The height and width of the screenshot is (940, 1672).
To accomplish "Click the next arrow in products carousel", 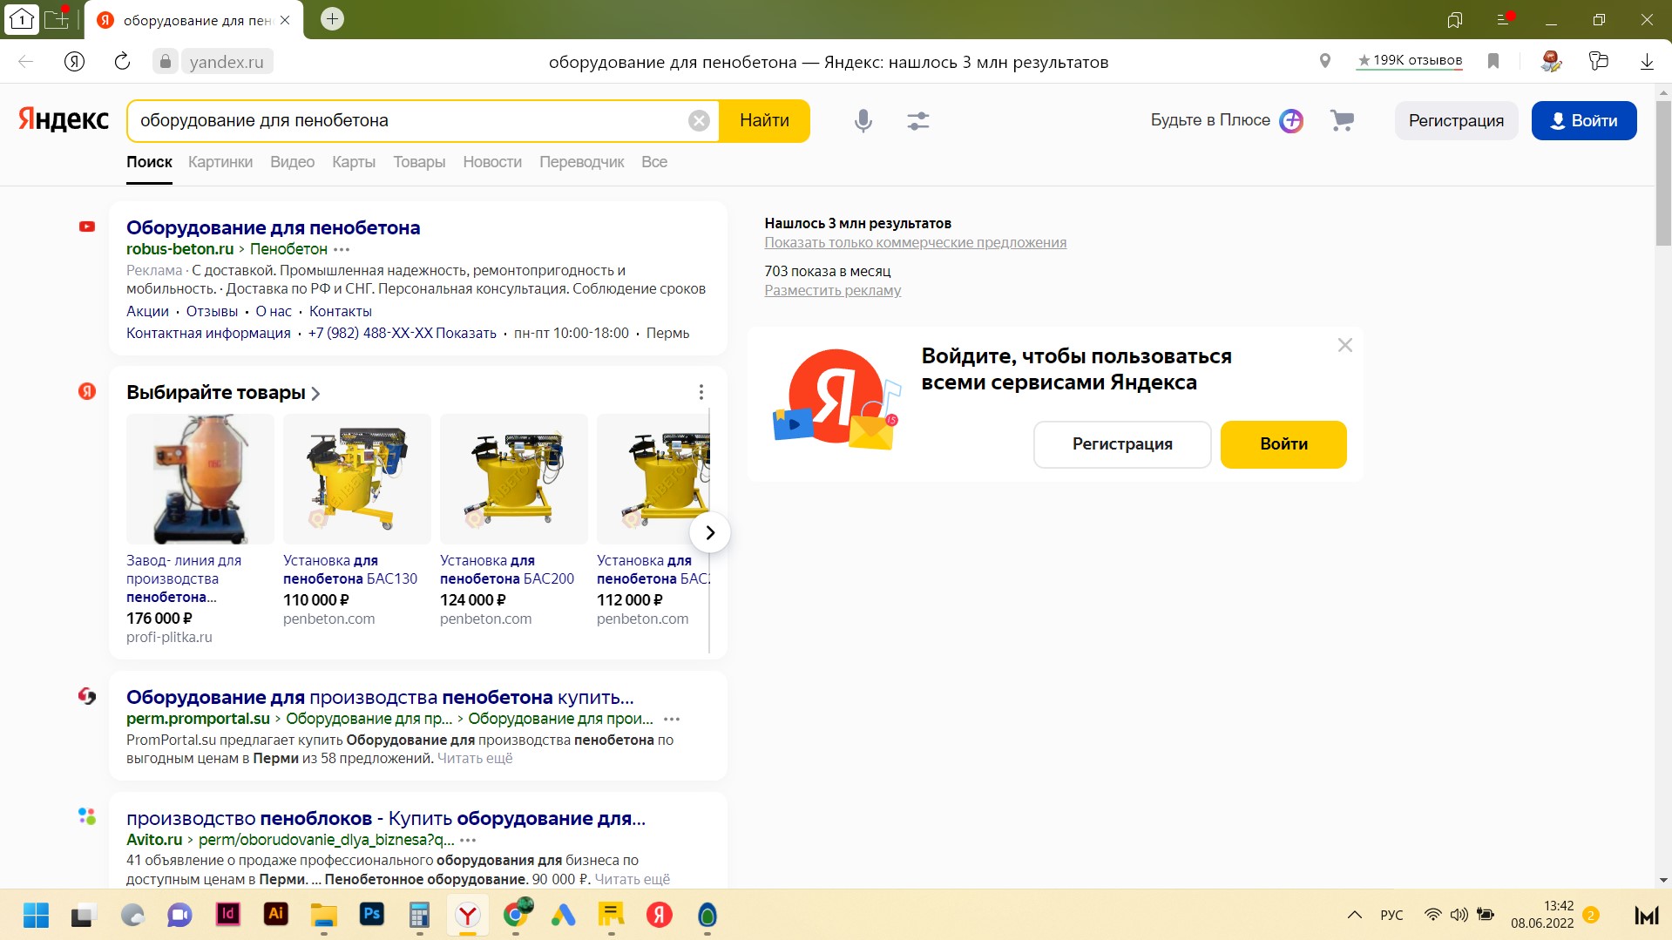I will click(710, 531).
